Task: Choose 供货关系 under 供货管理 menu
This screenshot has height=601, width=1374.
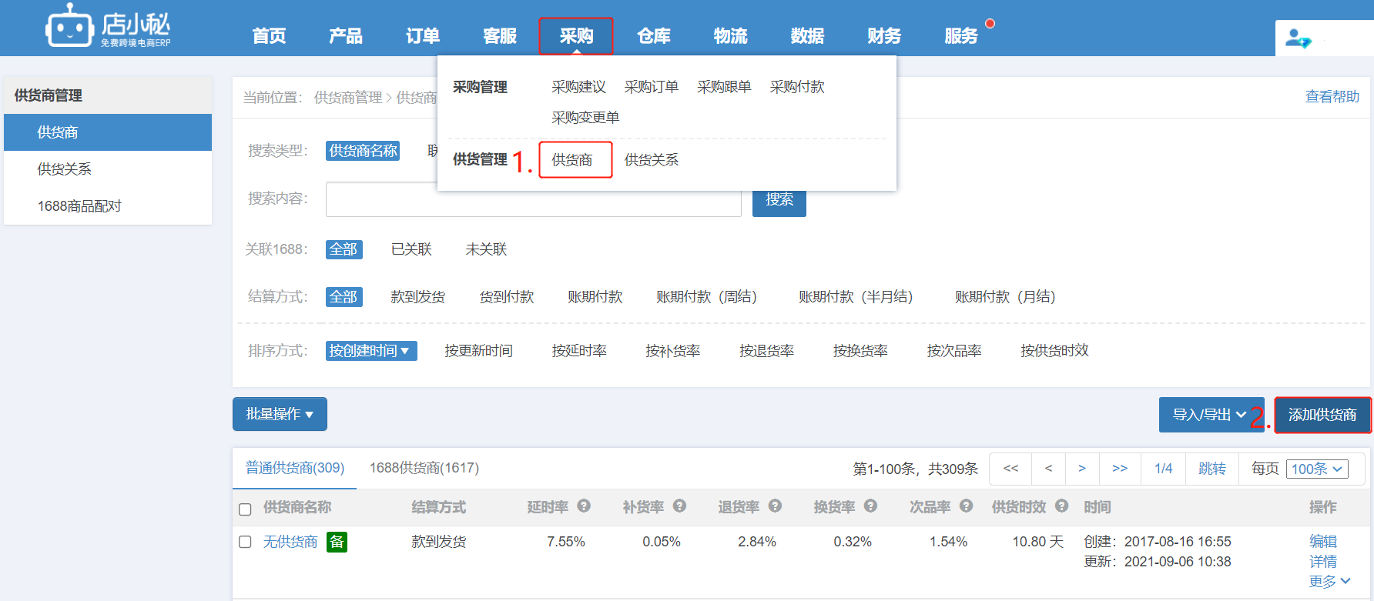Action: pos(652,160)
